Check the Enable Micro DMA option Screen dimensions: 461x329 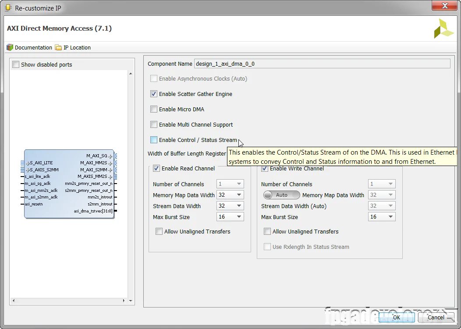(x=154, y=109)
